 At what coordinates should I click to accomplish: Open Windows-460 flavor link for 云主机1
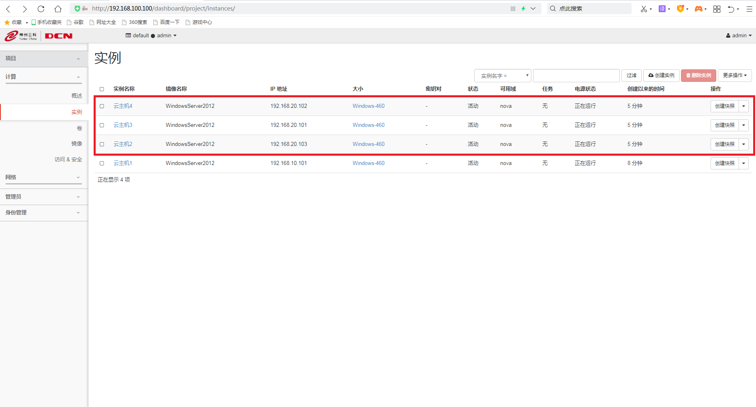368,163
